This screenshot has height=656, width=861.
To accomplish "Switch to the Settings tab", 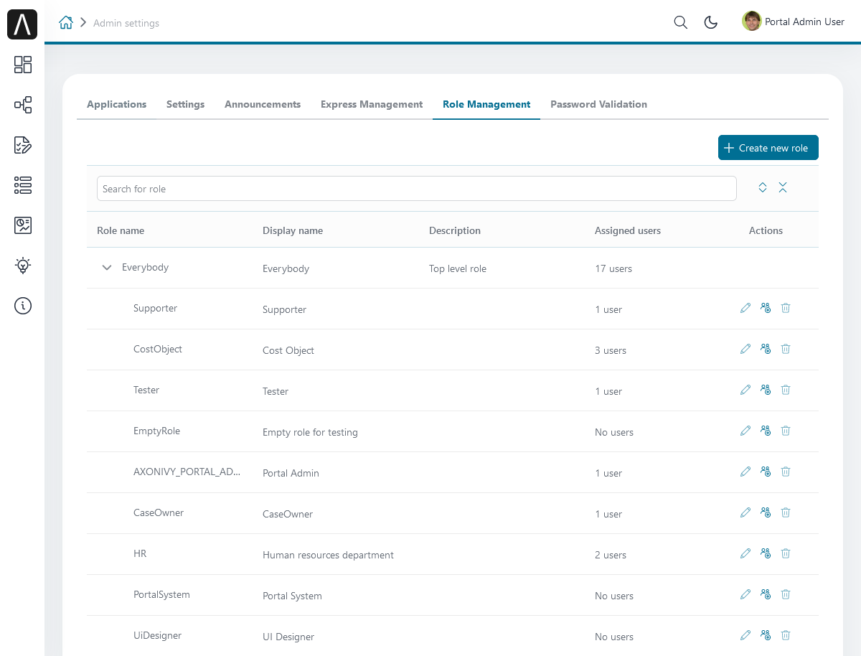I will click(185, 104).
